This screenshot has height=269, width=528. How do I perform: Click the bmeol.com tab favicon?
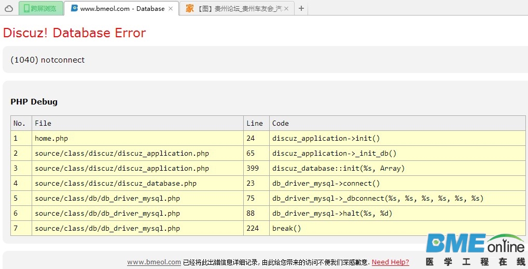[74, 8]
